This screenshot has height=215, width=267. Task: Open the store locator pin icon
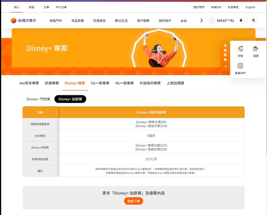241,21
